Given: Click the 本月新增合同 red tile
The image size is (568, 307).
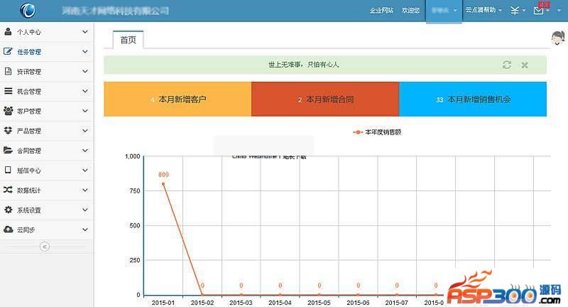Looking at the screenshot, I should click(x=325, y=99).
